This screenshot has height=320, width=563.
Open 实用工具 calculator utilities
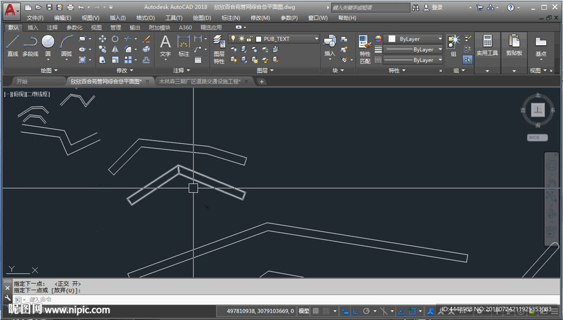[487, 46]
